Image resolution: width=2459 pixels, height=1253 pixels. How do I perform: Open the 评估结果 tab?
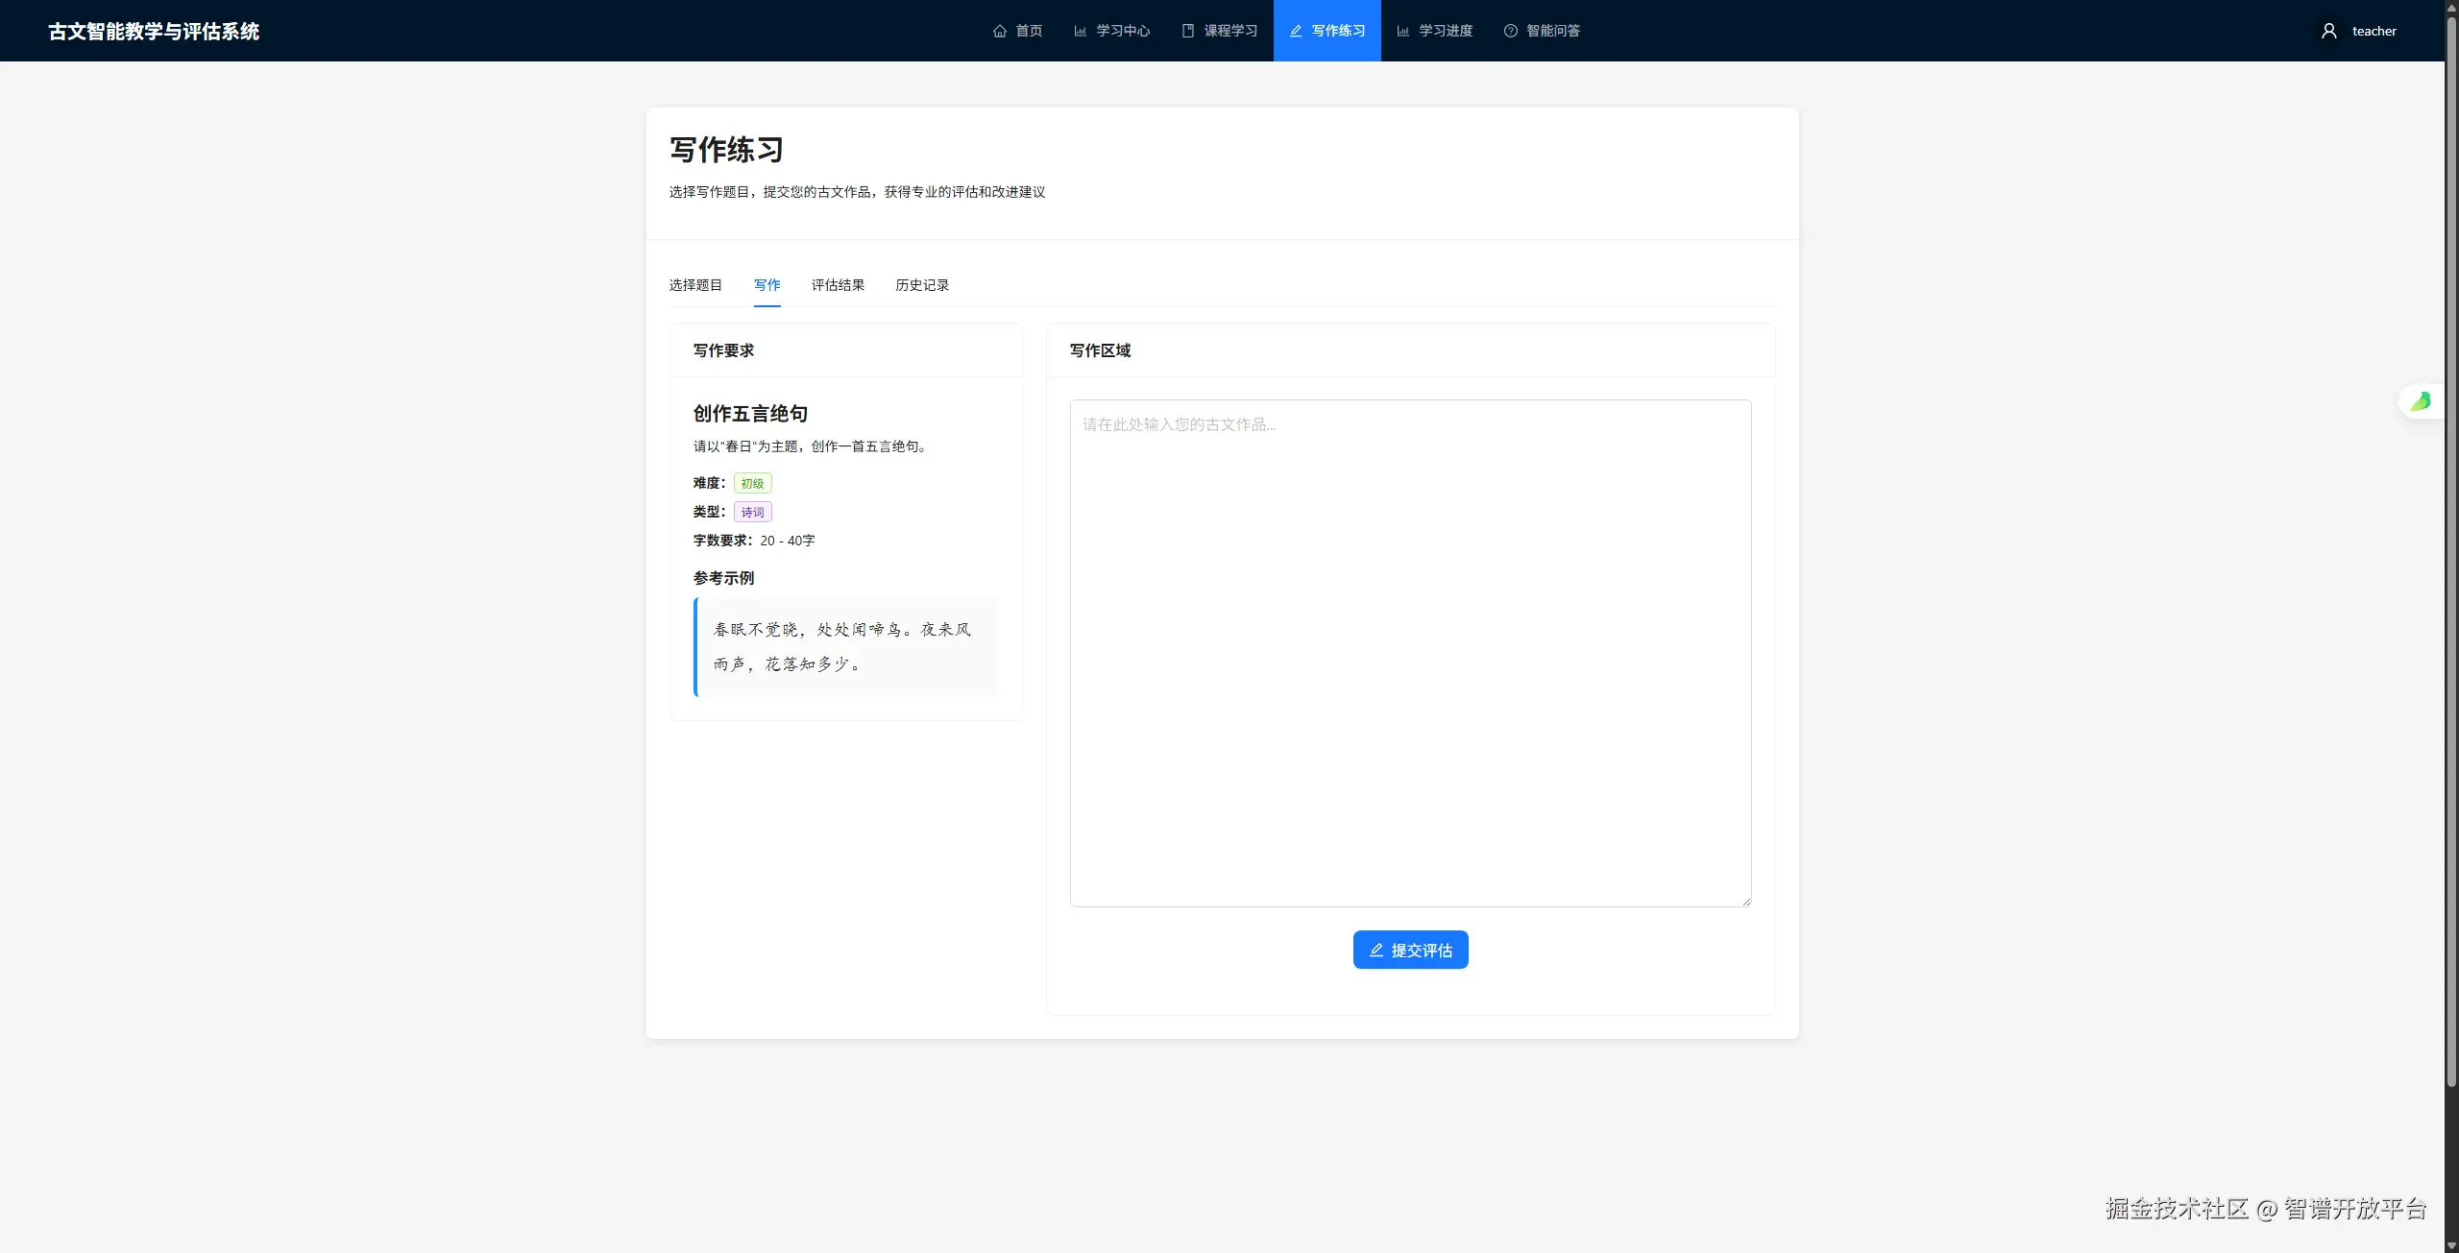[x=838, y=285]
